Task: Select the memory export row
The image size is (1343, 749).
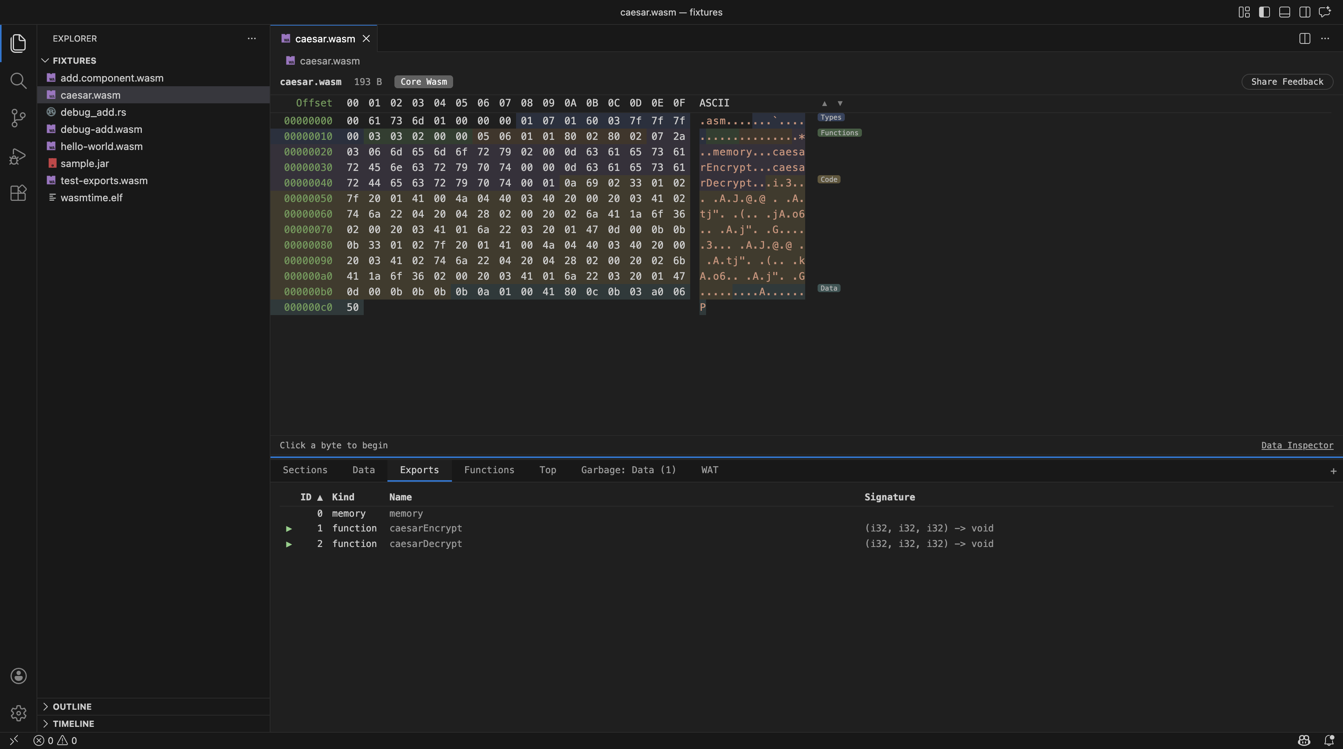Action: click(806, 514)
